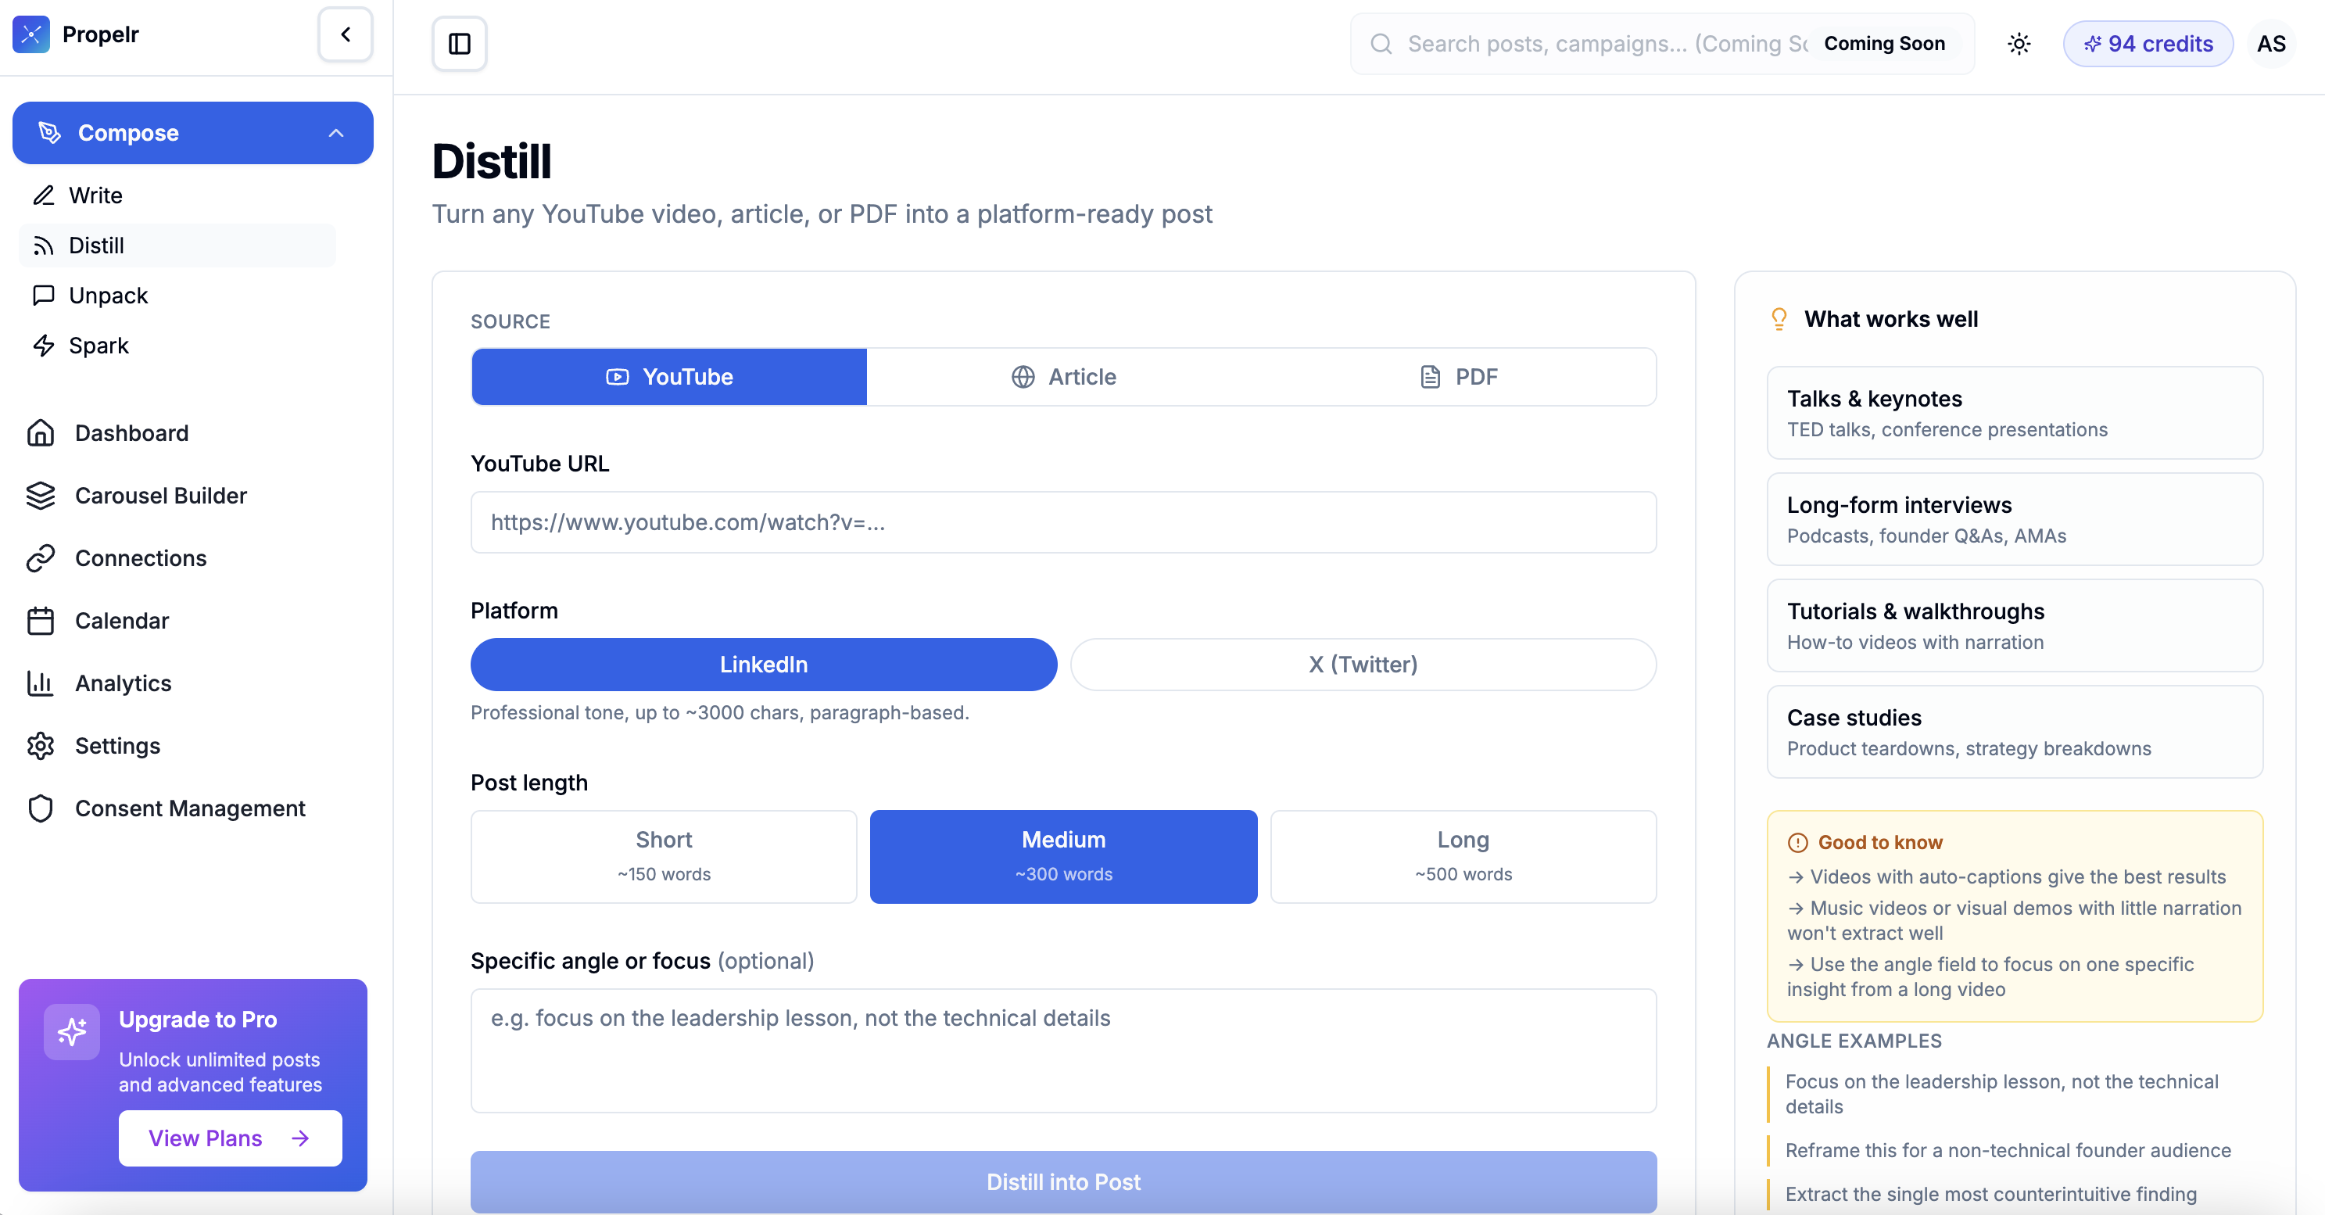Toggle the sidebar panel layout icon

(460, 43)
